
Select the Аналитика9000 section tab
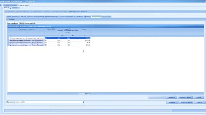click(96, 17)
